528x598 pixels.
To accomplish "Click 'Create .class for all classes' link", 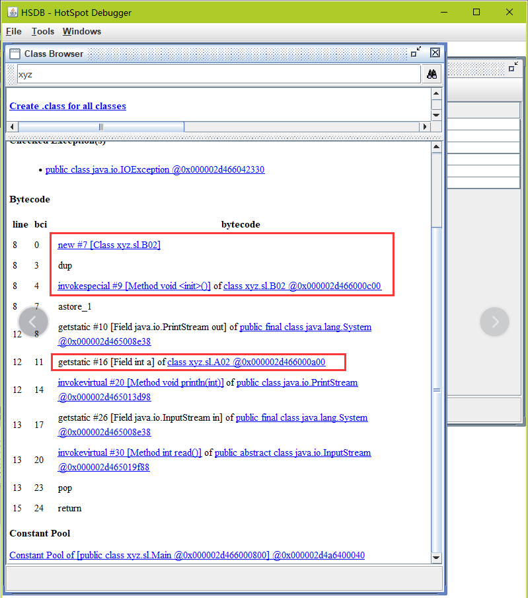I will click(67, 106).
